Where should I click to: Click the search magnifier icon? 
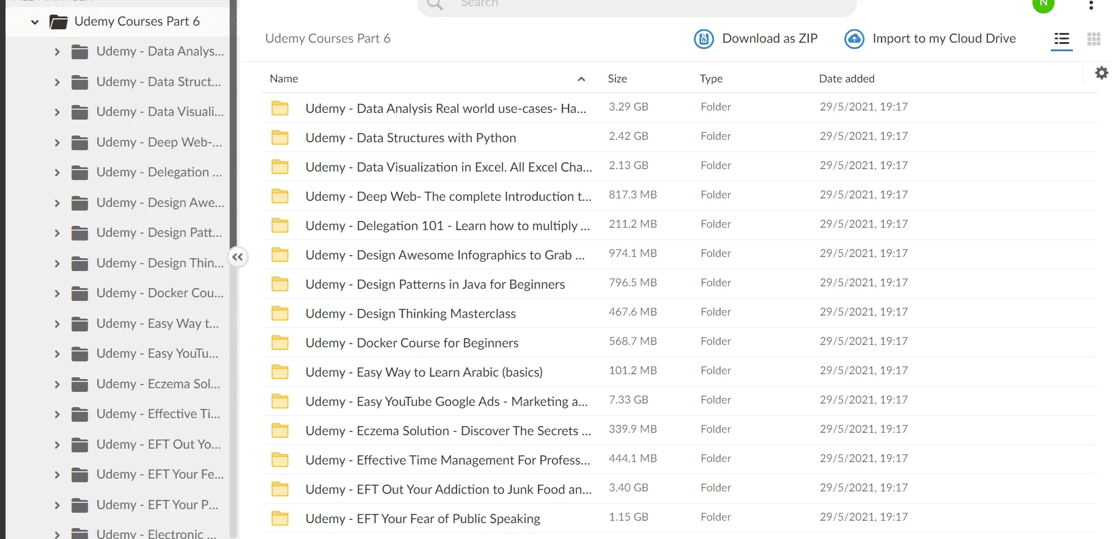tap(435, 4)
